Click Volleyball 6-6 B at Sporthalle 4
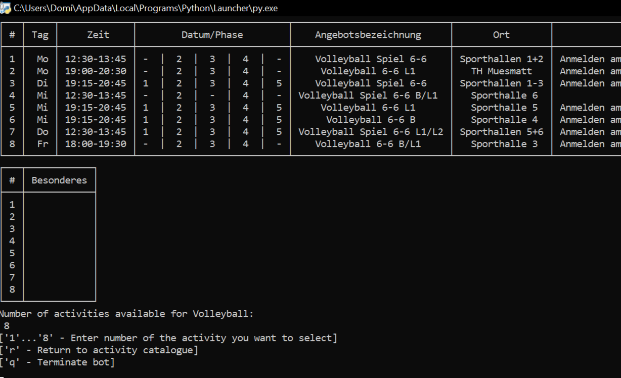The image size is (621, 378). pyautogui.click(x=371, y=120)
